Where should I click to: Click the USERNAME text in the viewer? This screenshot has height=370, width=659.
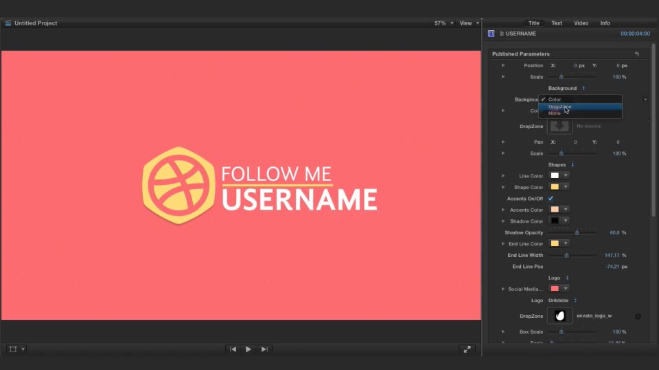click(300, 199)
